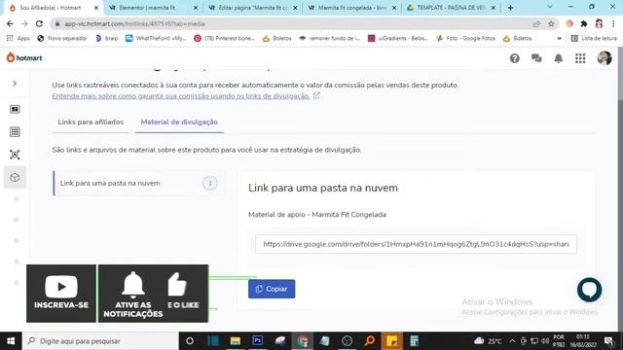Open Foto - Google Fotos bookmark
The width and height of the screenshot is (623, 350).
tap(465, 39)
